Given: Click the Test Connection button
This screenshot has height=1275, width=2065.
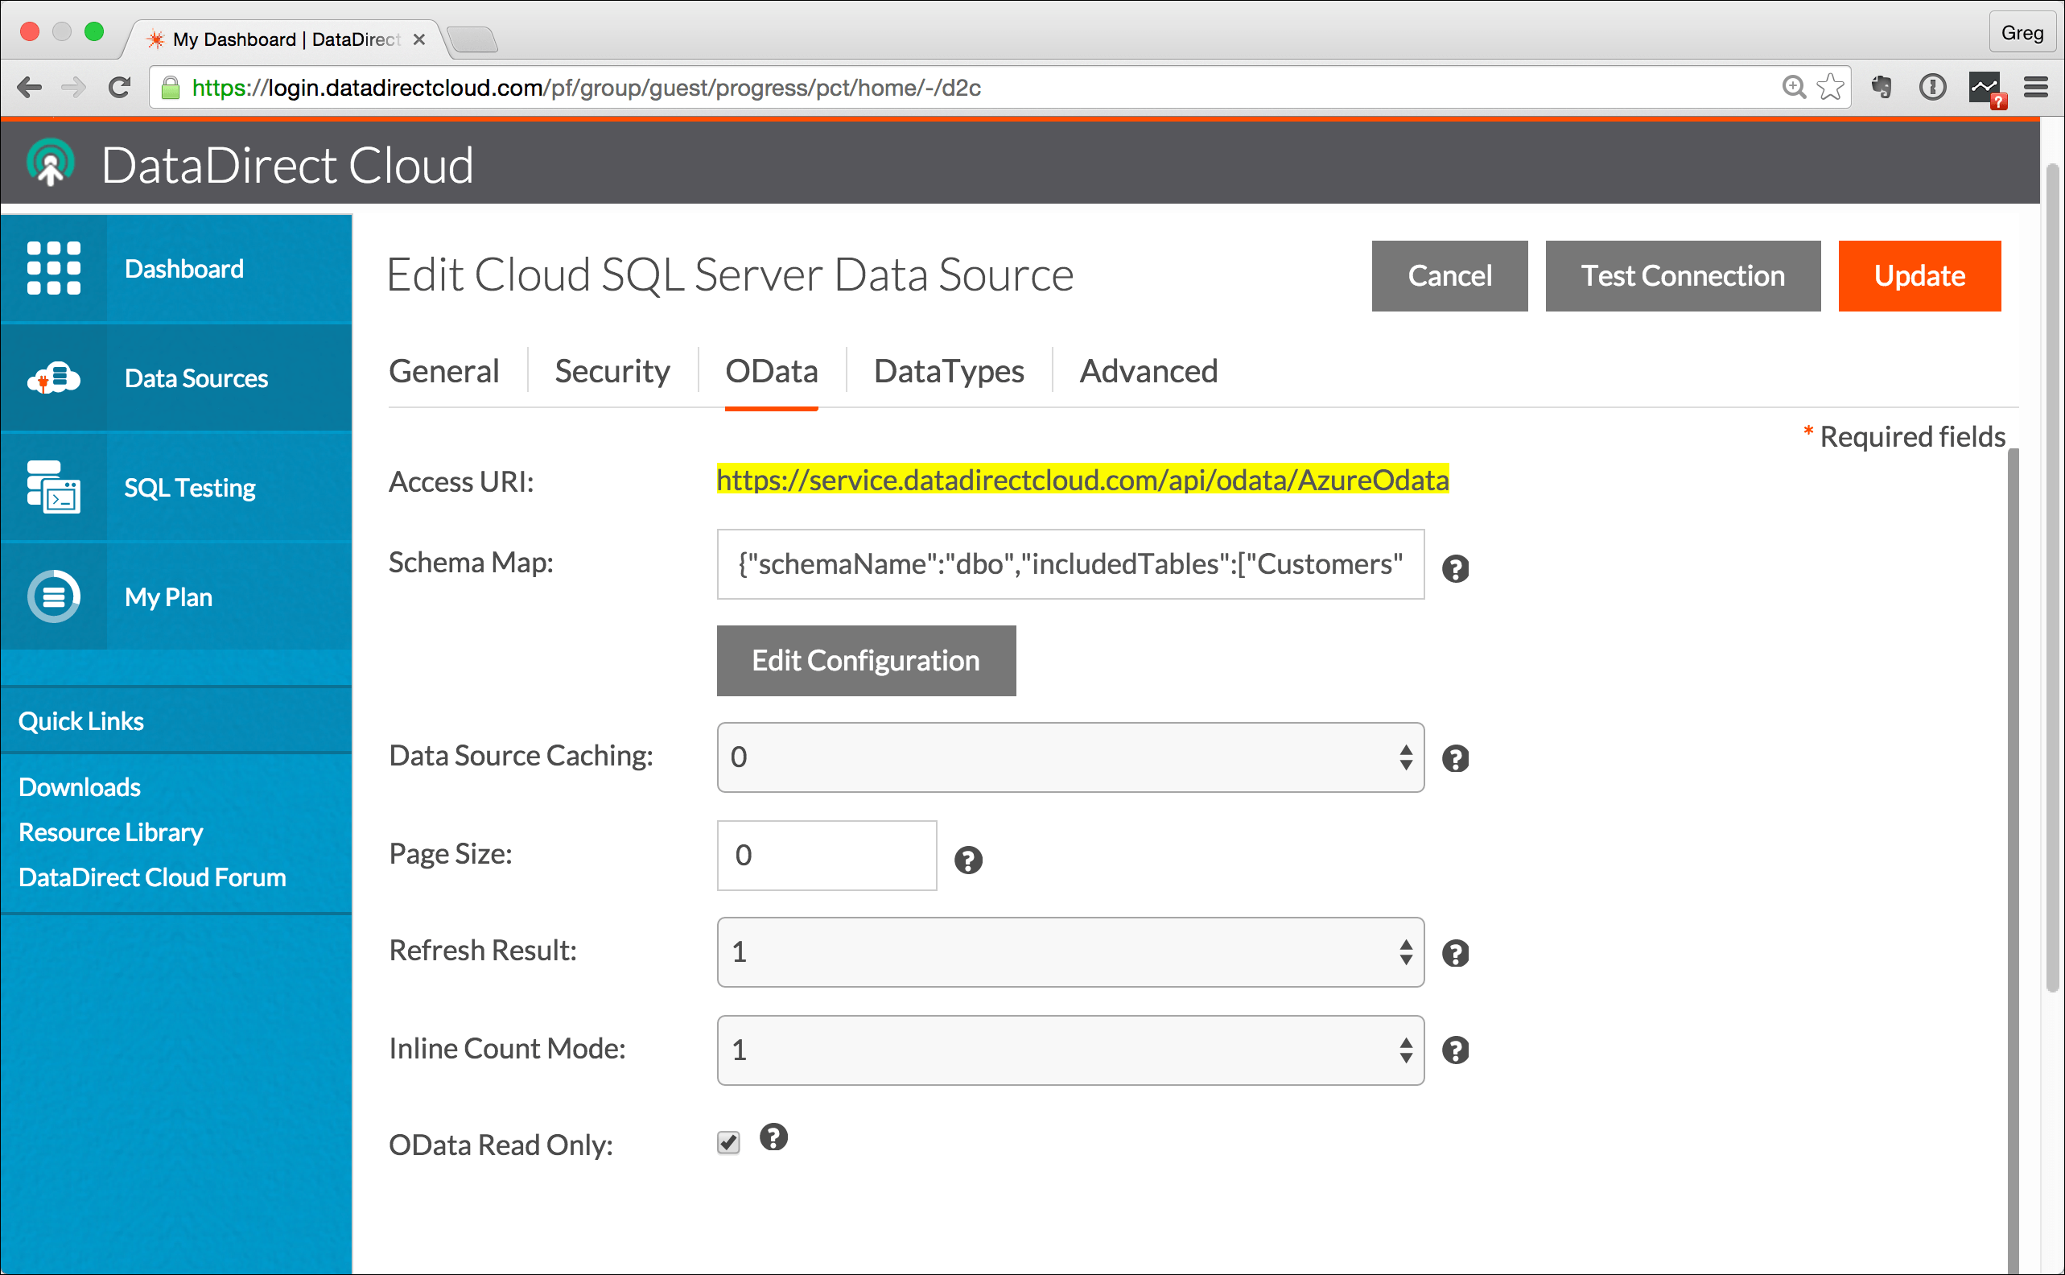Looking at the screenshot, I should 1683,276.
